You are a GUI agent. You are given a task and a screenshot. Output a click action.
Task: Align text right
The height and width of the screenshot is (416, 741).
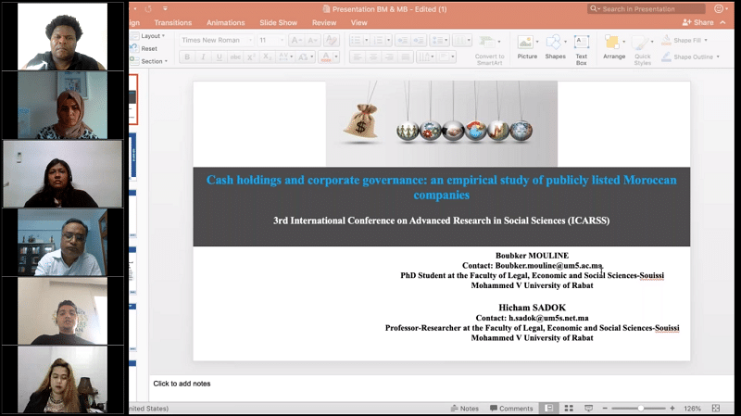pyautogui.click(x=389, y=57)
